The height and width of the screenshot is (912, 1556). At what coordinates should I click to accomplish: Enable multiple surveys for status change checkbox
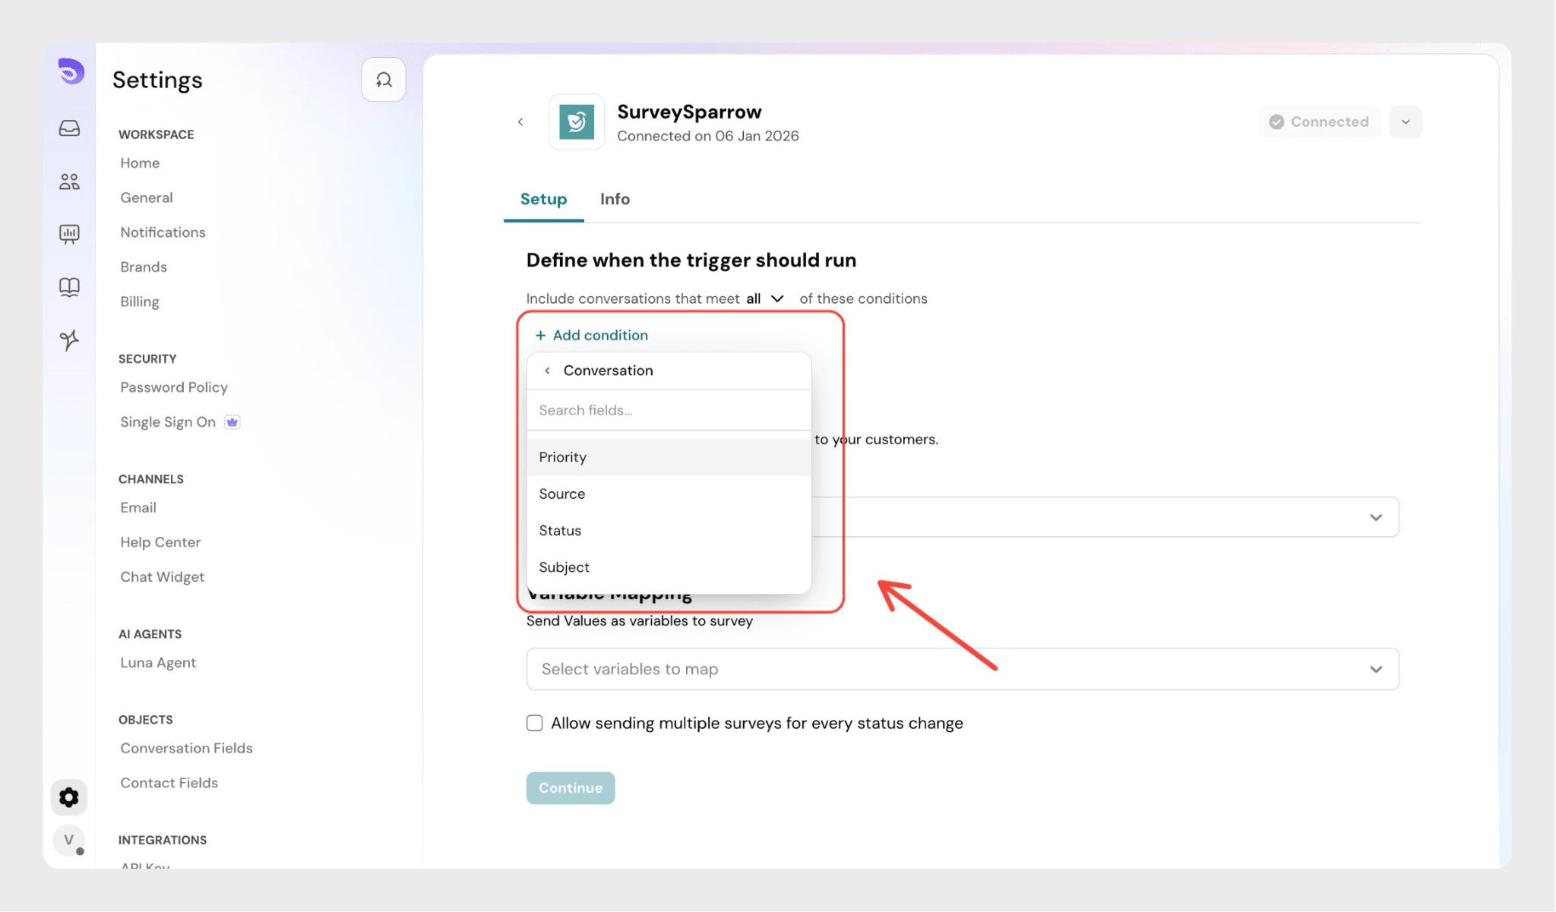pyautogui.click(x=535, y=723)
